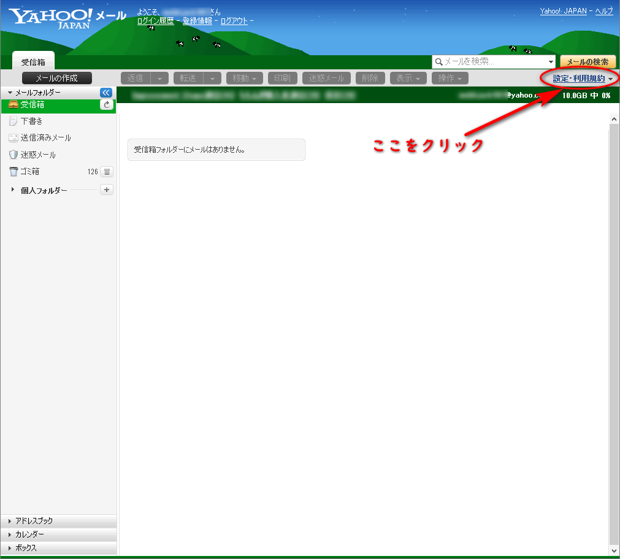The width and height of the screenshot is (620, 559).
Task: Expand the アドレスブック panel
Action: [x=34, y=521]
